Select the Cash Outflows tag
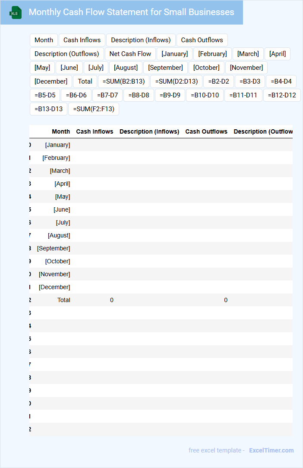 [x=202, y=40]
